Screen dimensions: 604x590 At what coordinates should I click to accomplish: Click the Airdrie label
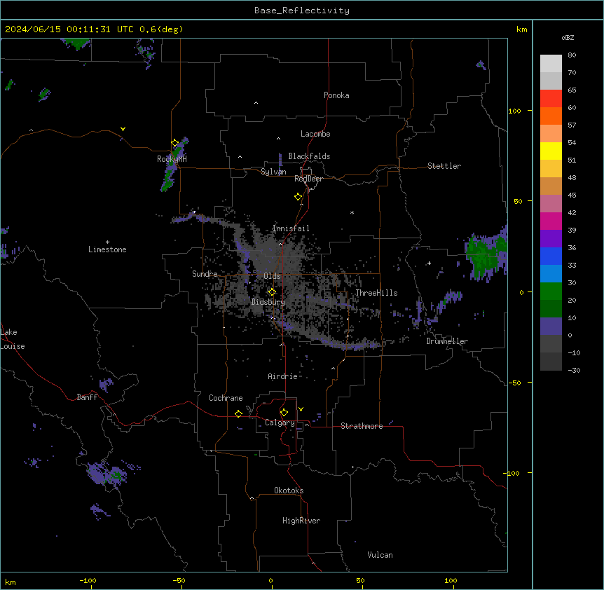(x=283, y=376)
